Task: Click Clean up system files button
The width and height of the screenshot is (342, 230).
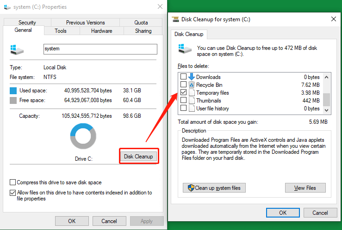Action: coord(214,188)
